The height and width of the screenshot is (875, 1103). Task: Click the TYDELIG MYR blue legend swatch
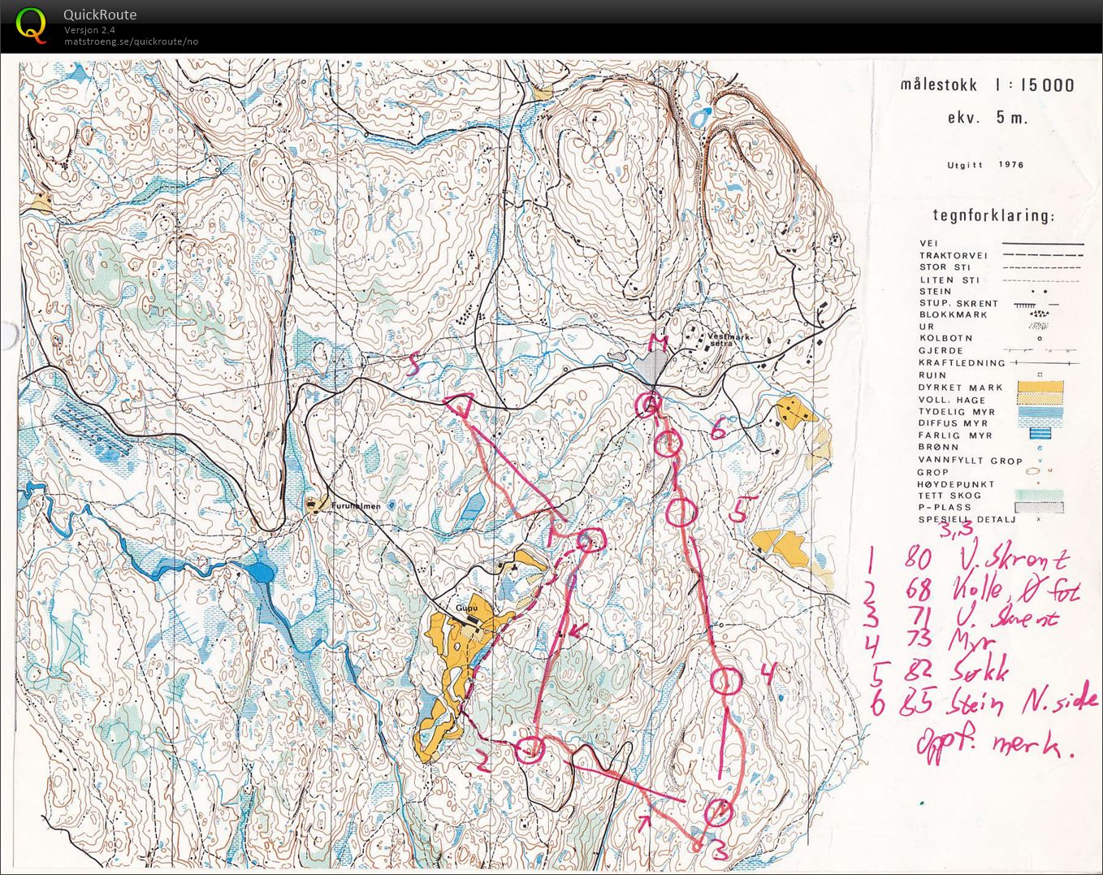pyautogui.click(x=1040, y=411)
